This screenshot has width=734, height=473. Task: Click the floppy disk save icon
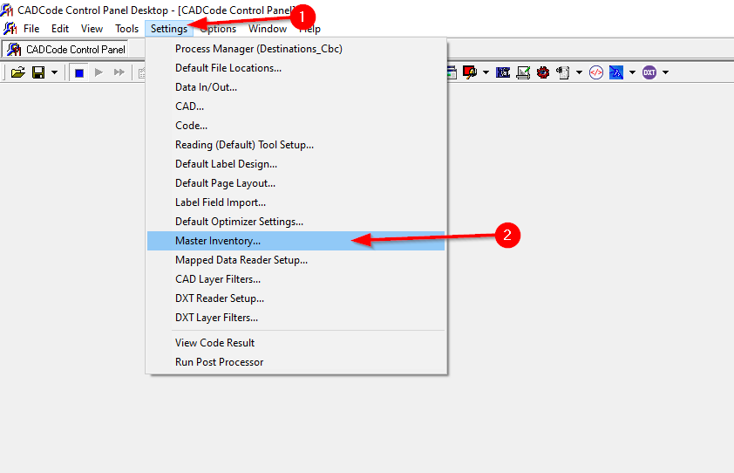tap(38, 72)
